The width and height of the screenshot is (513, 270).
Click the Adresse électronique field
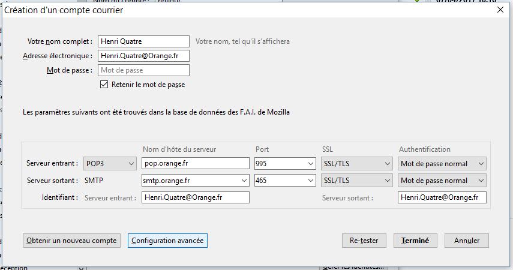click(x=143, y=56)
